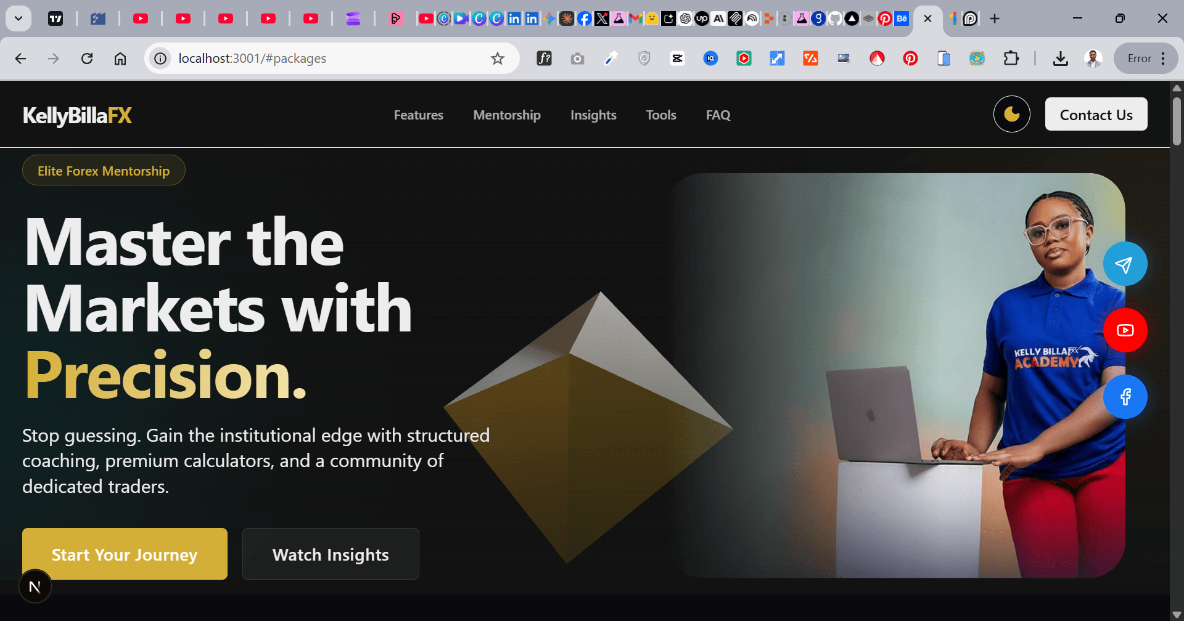The image size is (1184, 621).
Task: Activate the color picker eyedropper extension
Action: 610,59
